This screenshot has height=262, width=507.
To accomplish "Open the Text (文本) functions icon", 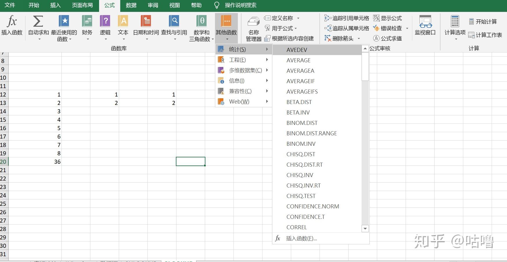I will (x=123, y=21).
